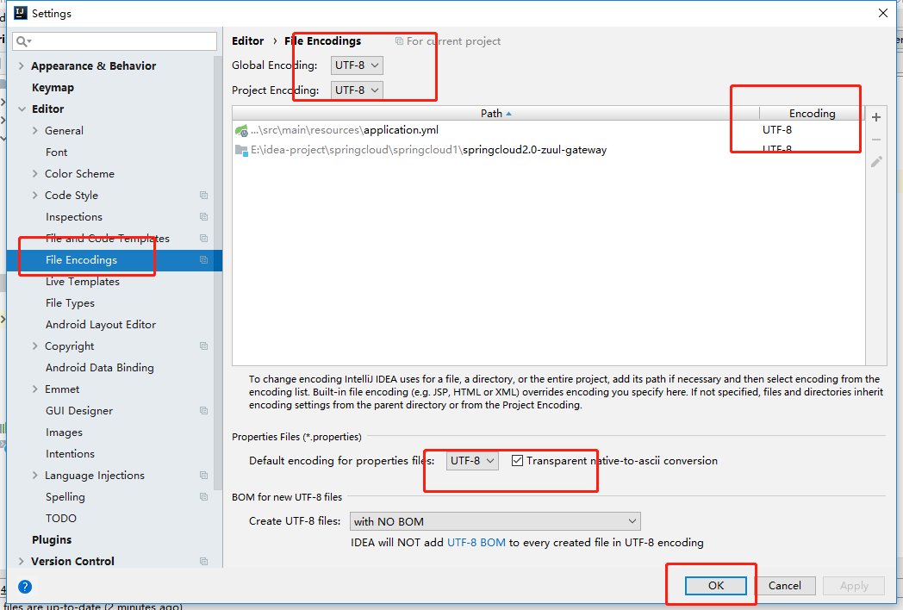Click the copy-settings icon beside Code Style

tap(203, 195)
